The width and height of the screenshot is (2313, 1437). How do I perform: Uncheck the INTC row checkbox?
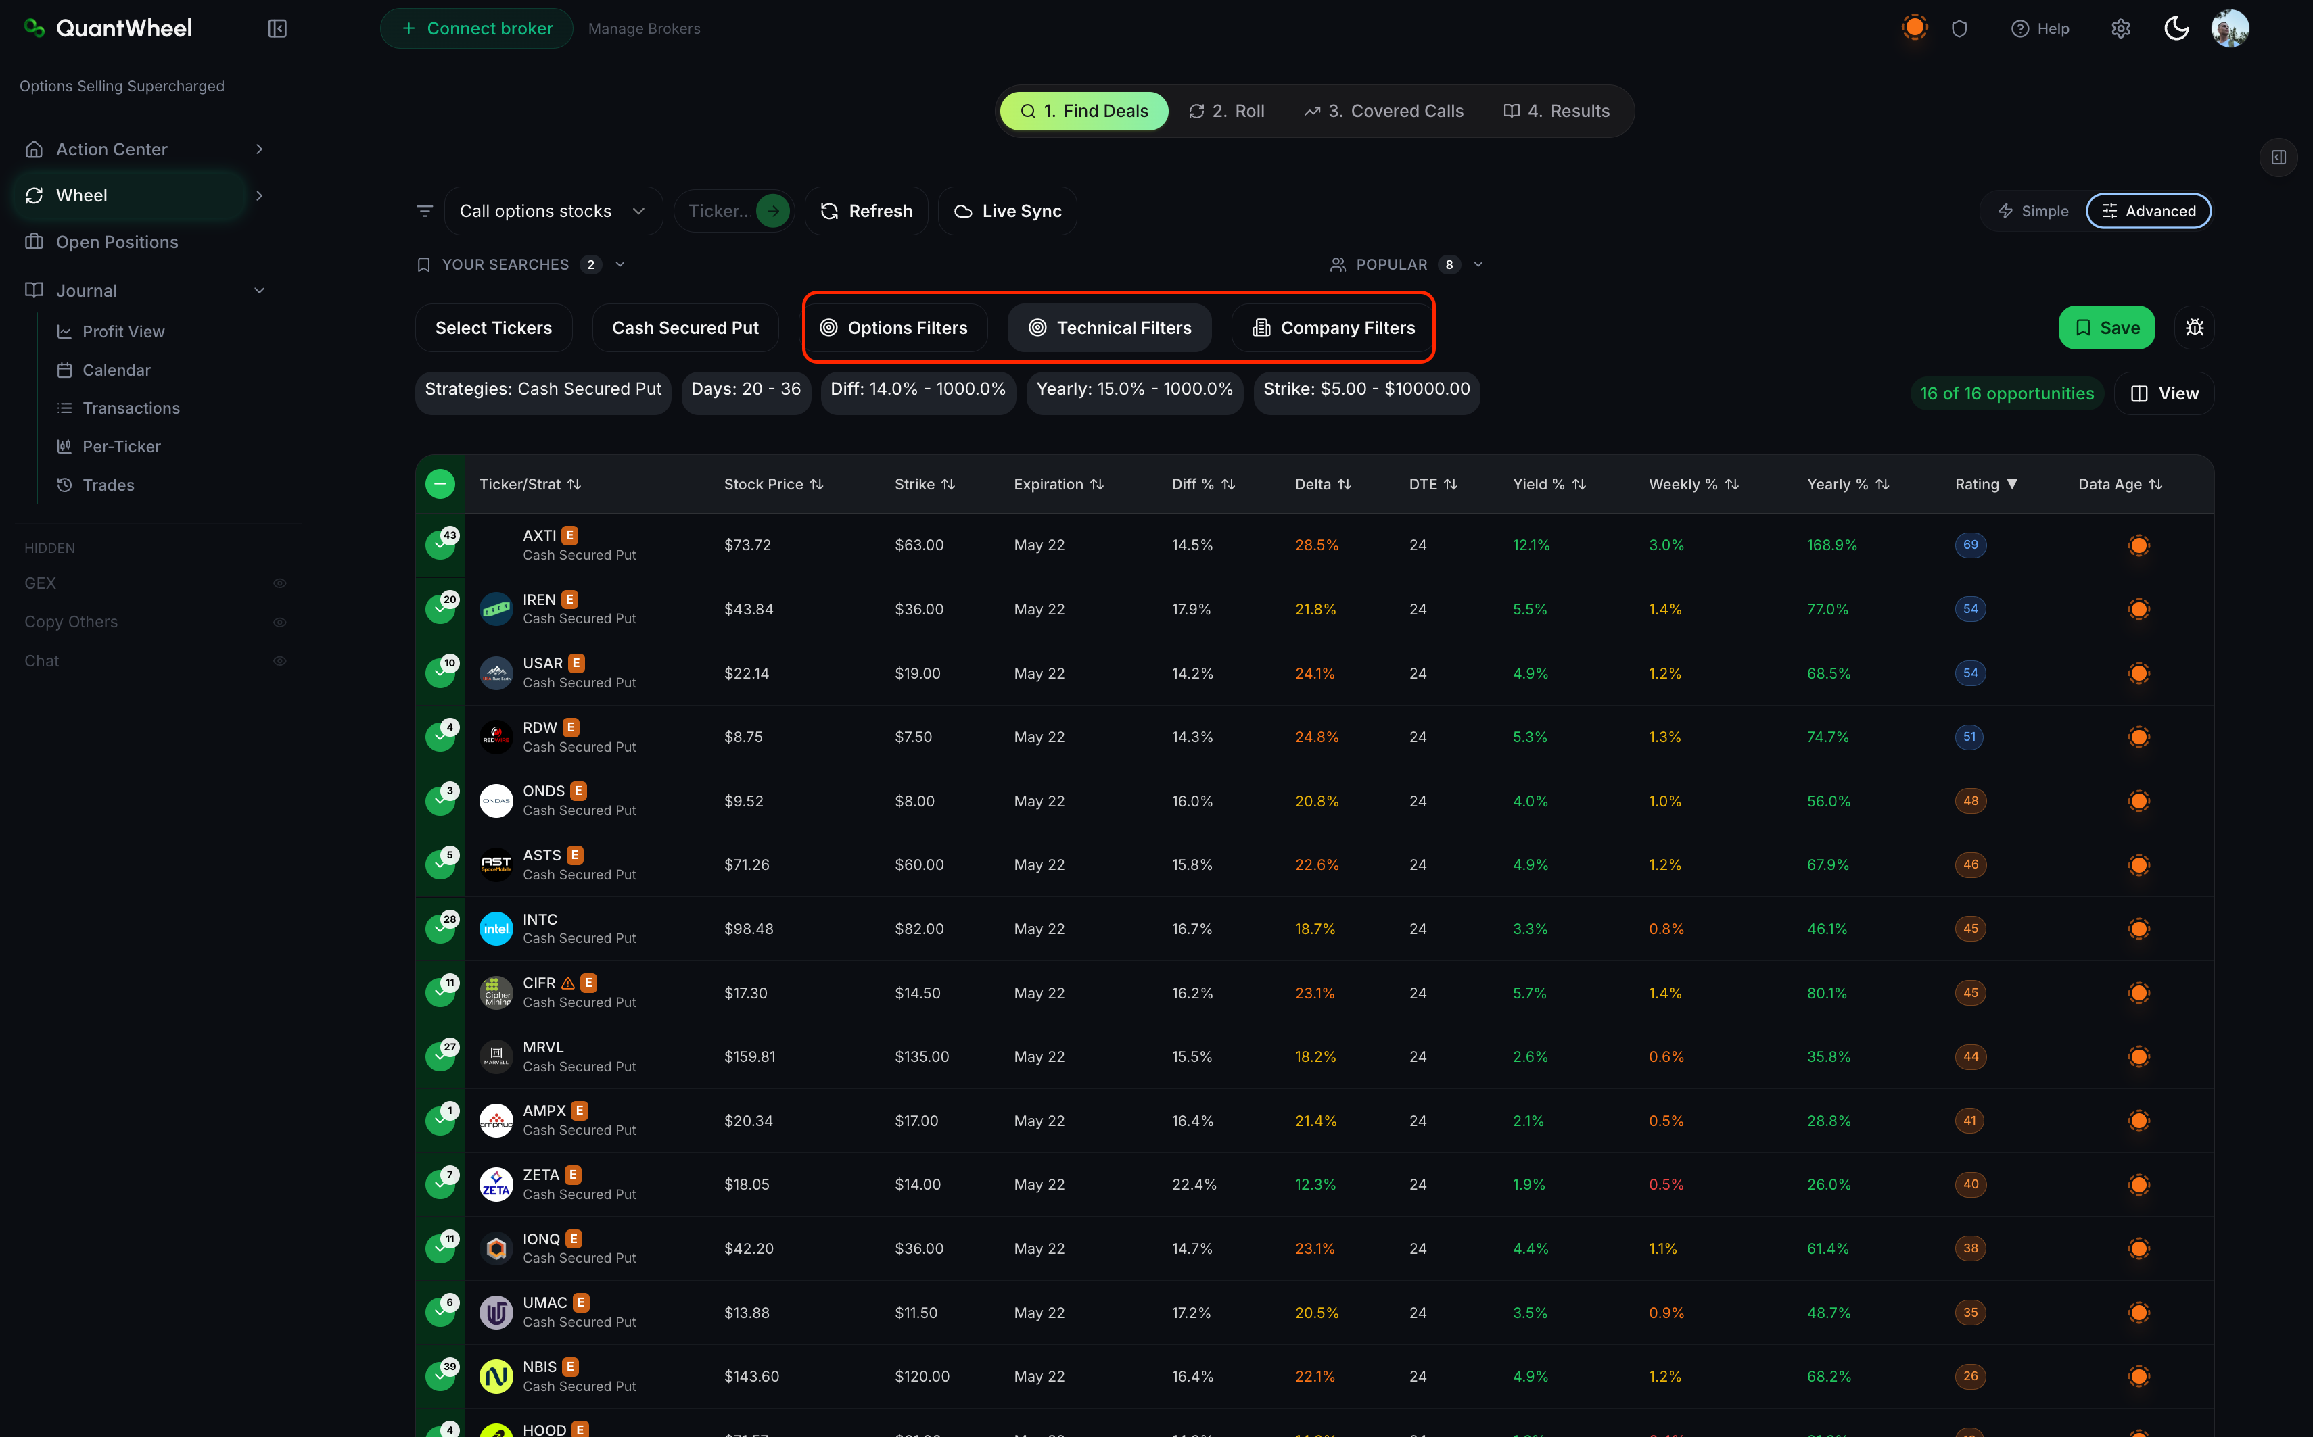[440, 929]
